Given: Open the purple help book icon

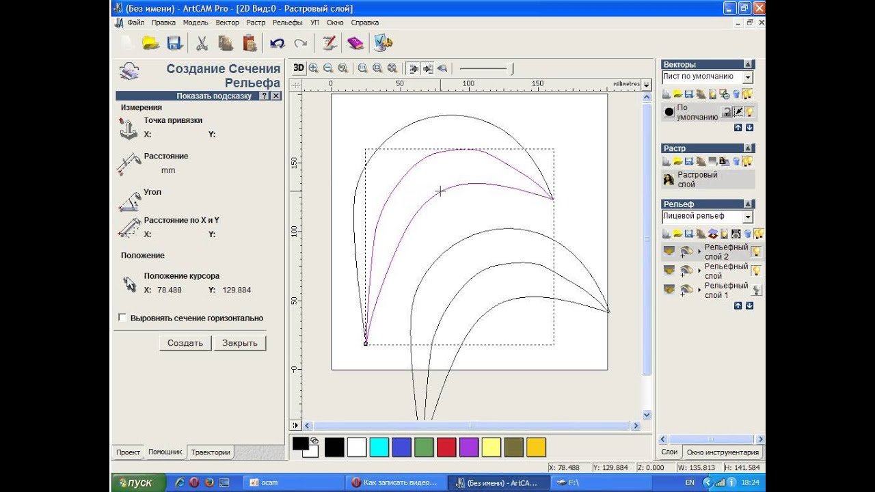Looking at the screenshot, I should coord(355,44).
